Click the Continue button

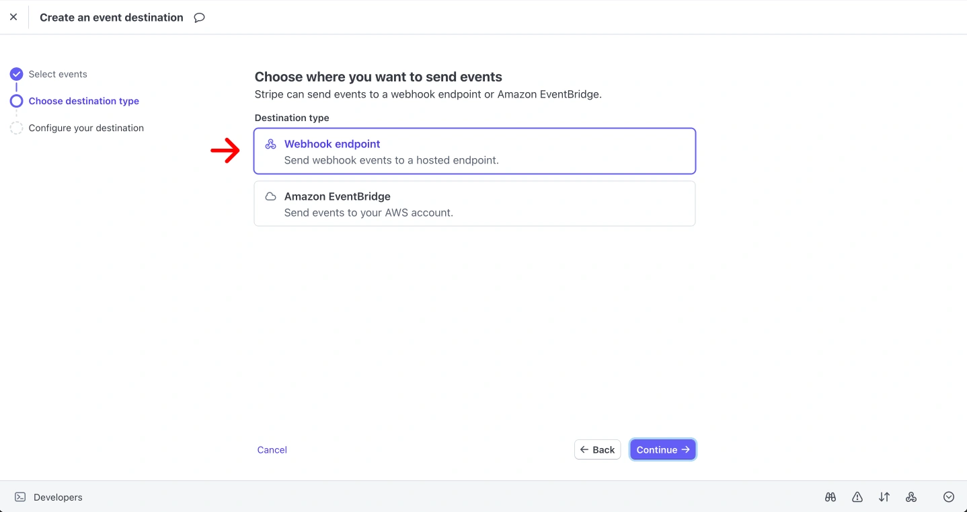pos(662,449)
